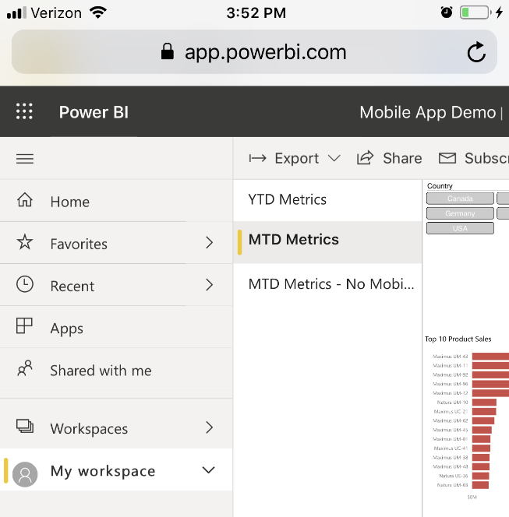The height and width of the screenshot is (517, 509).
Task: Select the MTD Metrics page
Action: point(327,242)
